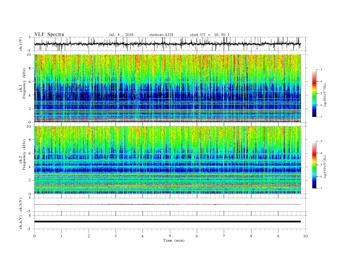The height and width of the screenshot is (265, 344).
Task: Click the "-7" label on ch.2 color bar
Action: 321,188
